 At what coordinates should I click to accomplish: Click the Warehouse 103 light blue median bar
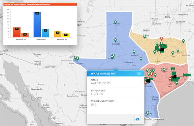(x=45, y=33)
